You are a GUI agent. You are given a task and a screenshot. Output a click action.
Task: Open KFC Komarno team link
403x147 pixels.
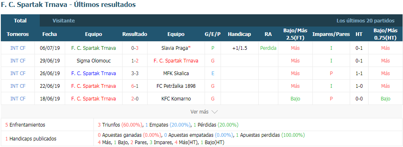176,98
